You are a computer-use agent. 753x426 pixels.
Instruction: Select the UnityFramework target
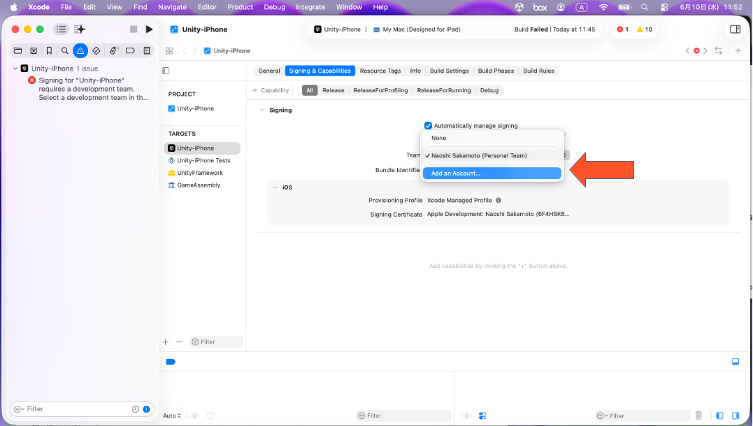[201, 173]
